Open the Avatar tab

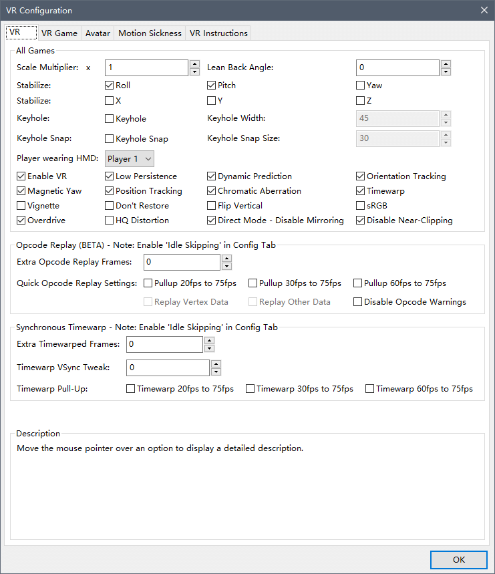(x=98, y=33)
